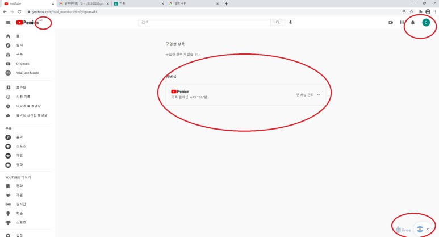Open 스포츠 channel in subscriptions list
The width and height of the screenshot is (439, 237).
20,147
